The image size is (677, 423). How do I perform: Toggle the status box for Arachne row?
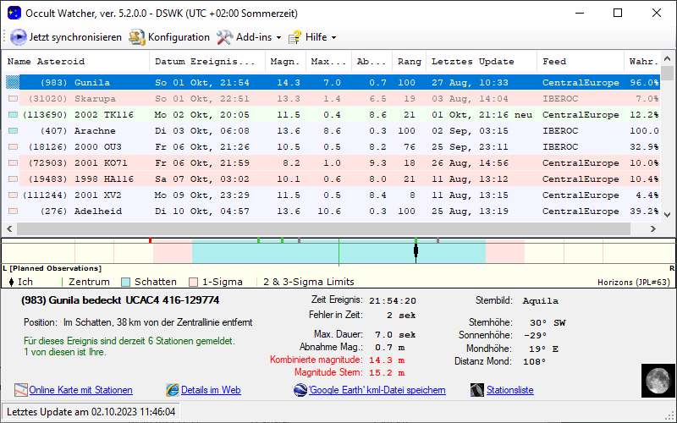[x=13, y=131]
